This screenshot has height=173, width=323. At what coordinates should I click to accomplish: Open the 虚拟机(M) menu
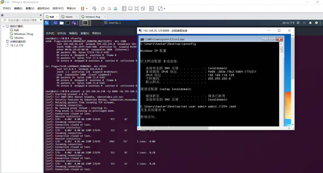click(43, 8)
